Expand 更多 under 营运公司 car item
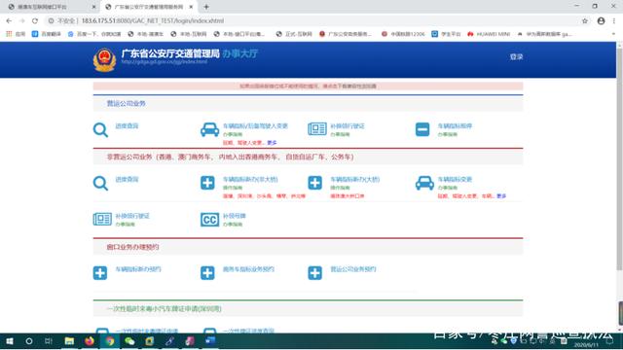This screenshot has width=623, height=350. pyautogui.click(x=272, y=143)
